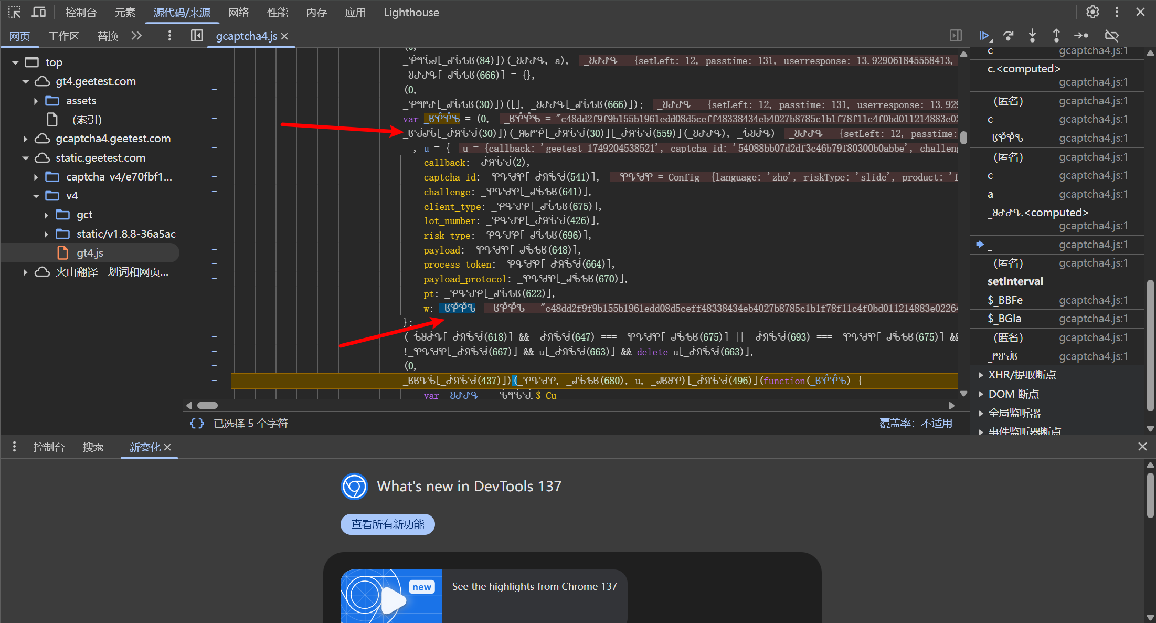Open the Lighthouse panel tab
Image resolution: width=1156 pixels, height=623 pixels.
pyautogui.click(x=411, y=13)
